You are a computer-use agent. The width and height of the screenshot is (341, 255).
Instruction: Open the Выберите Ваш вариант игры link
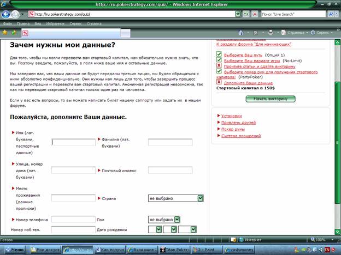pyautogui.click(x=252, y=60)
